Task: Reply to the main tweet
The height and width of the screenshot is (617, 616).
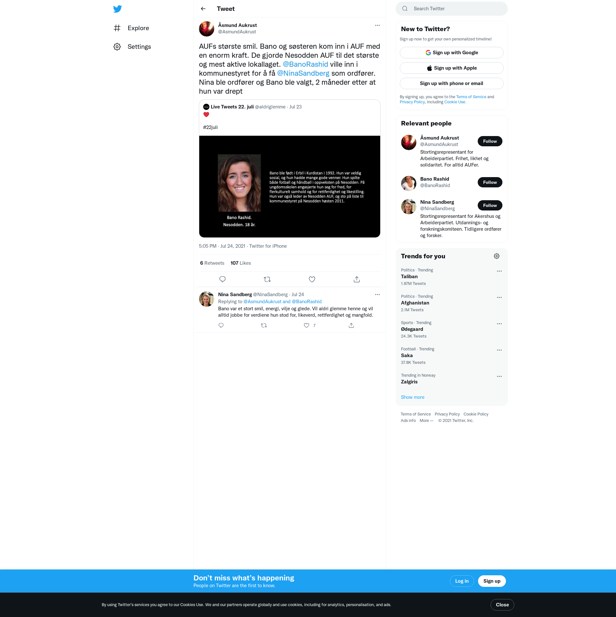Action: click(222, 279)
